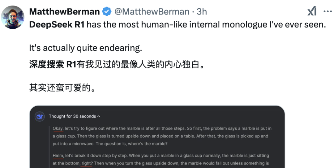Click the red-underlined word "Okay"
This screenshot has width=334, height=168.
(x=58, y=128)
